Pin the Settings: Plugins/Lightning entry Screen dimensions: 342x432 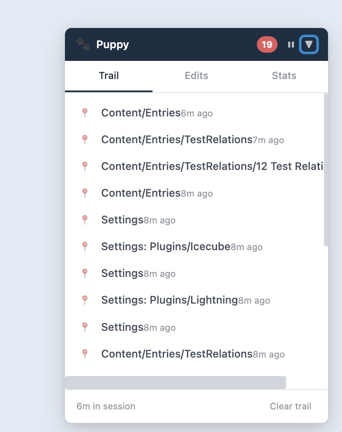point(85,300)
